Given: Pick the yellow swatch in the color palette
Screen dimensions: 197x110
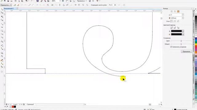Looking at the screenshot, I should [x=196, y=44].
